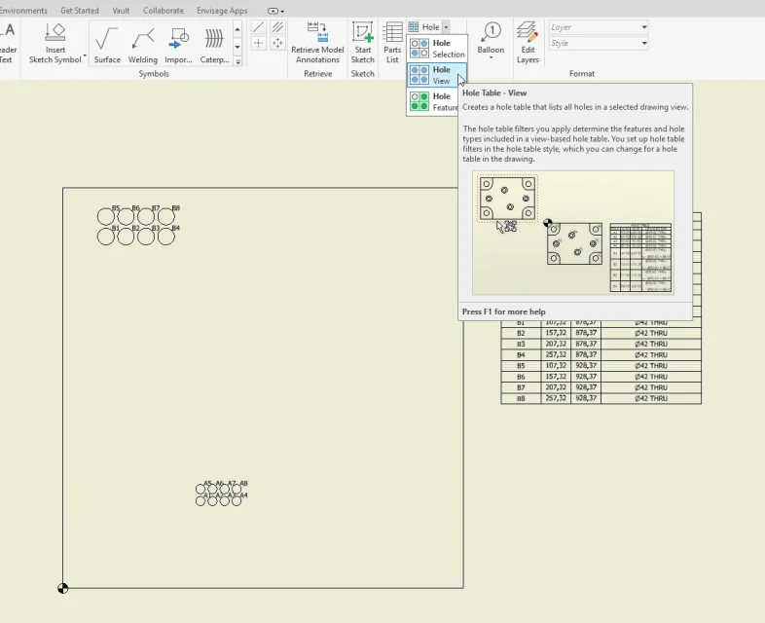Click the Symbols panel label

pos(154,74)
